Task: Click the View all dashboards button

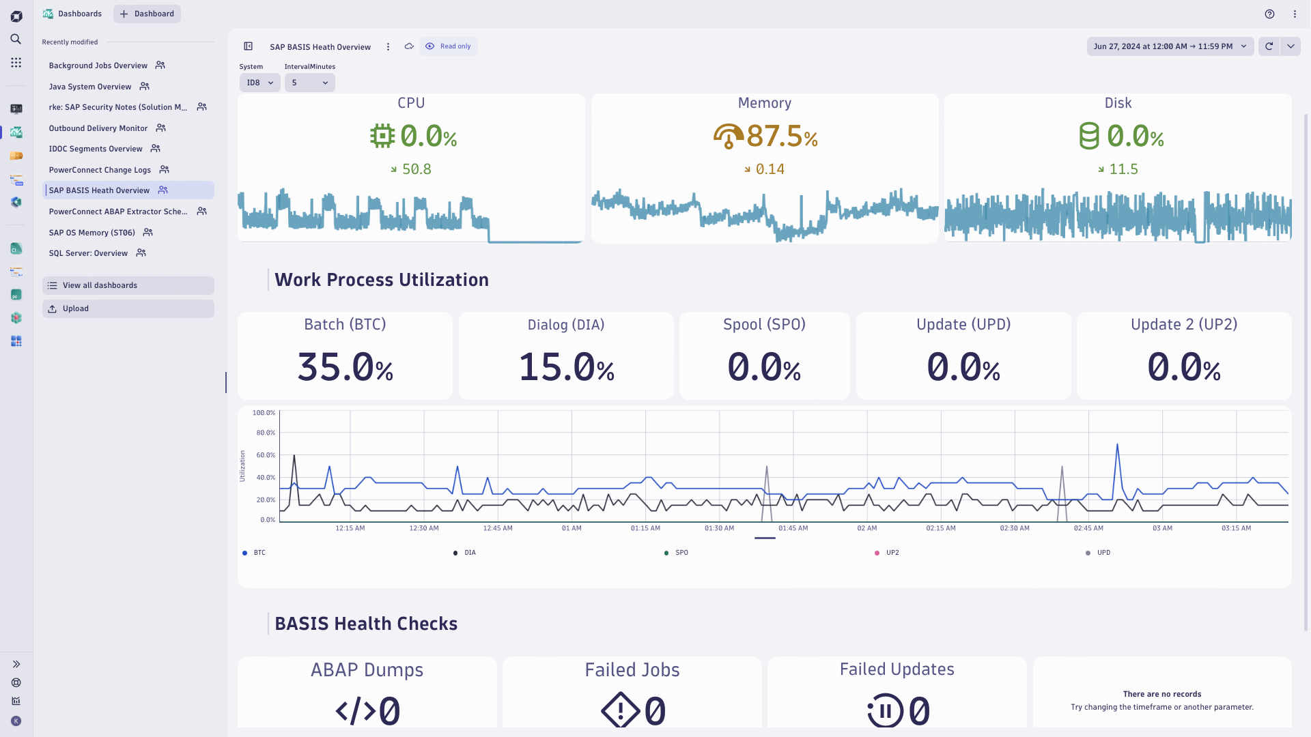Action: coord(128,285)
